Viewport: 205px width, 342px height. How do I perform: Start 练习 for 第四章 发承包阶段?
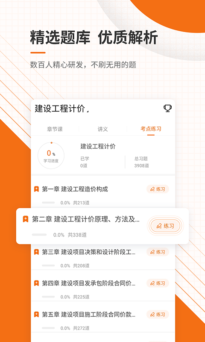(x=158, y=283)
